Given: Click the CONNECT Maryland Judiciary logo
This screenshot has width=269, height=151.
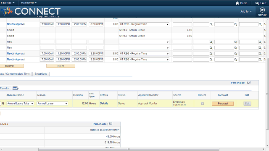Looking at the screenshot, I should click(31, 12).
